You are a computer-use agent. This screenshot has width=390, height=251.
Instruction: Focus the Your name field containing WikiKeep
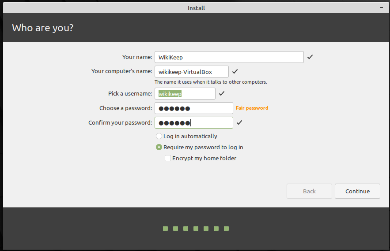coord(229,57)
